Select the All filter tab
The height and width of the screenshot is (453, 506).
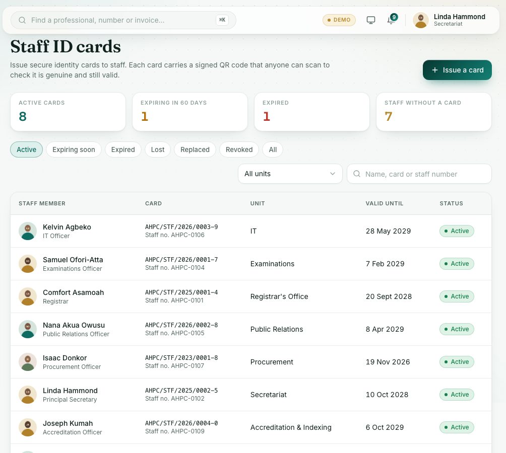[x=273, y=149]
